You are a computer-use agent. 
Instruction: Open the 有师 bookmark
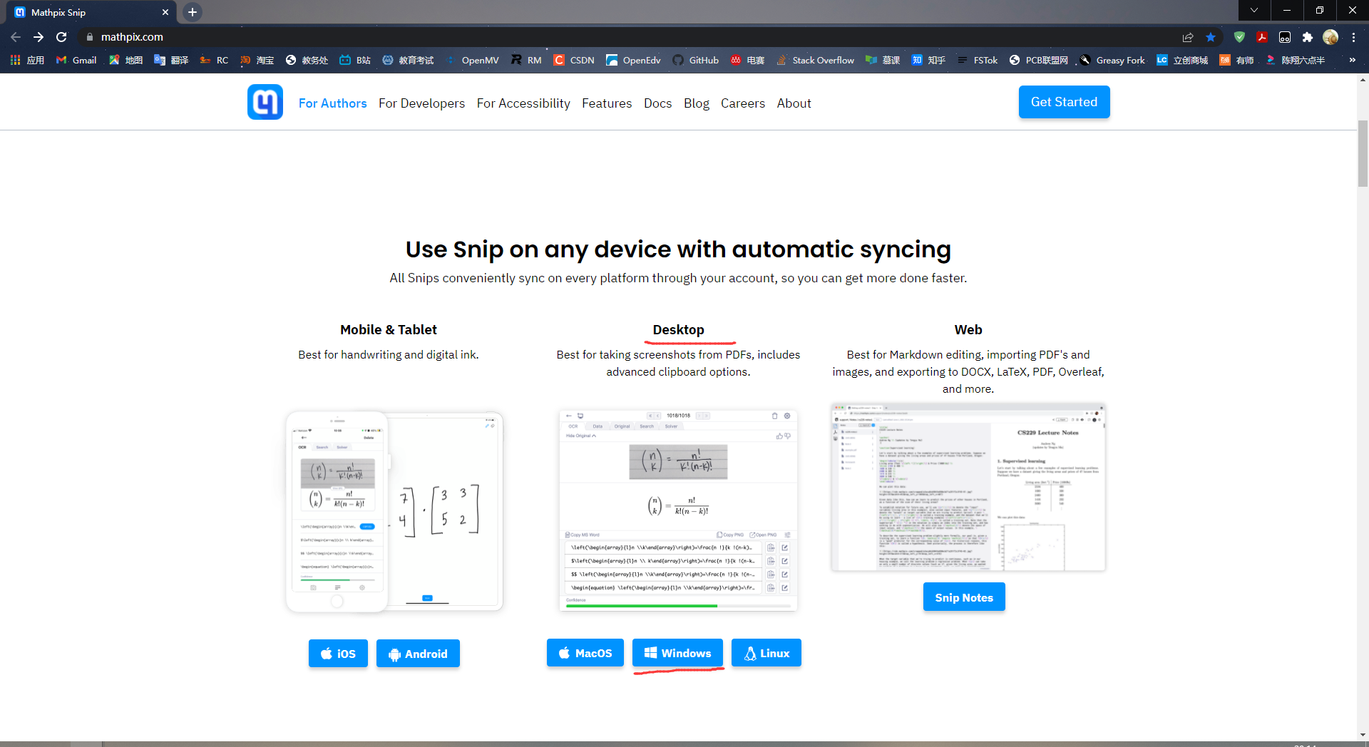(1236, 60)
